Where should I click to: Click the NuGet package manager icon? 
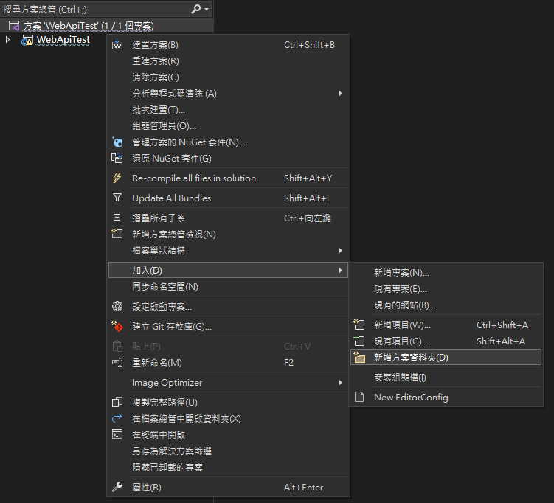117,142
